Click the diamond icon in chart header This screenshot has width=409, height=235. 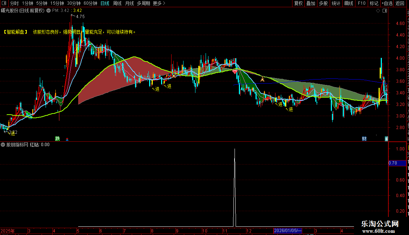pyautogui.click(x=378, y=10)
